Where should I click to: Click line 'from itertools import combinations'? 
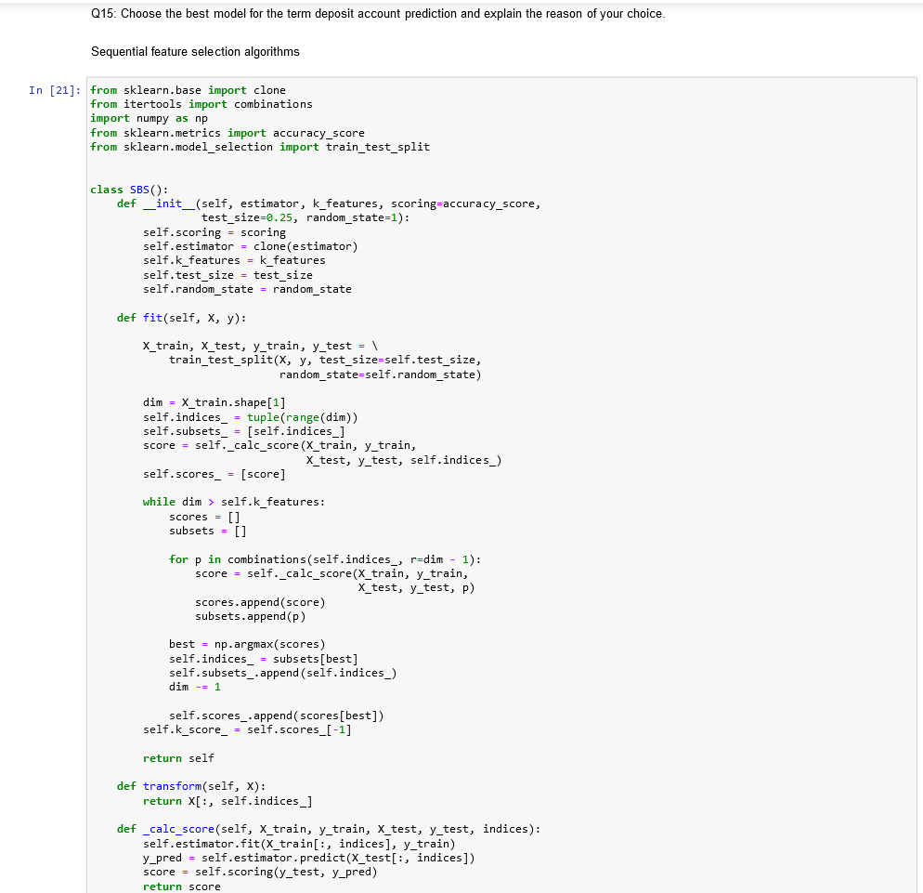[201, 104]
